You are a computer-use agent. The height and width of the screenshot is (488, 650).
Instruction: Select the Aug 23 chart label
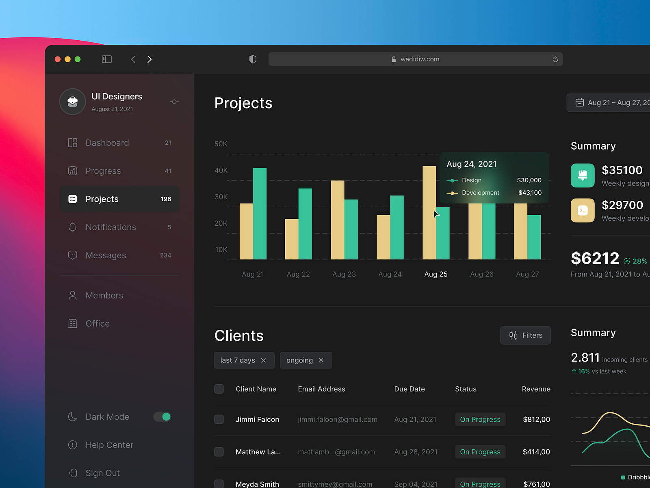[x=344, y=274]
